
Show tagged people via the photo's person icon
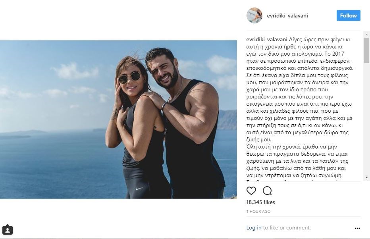coord(8,230)
